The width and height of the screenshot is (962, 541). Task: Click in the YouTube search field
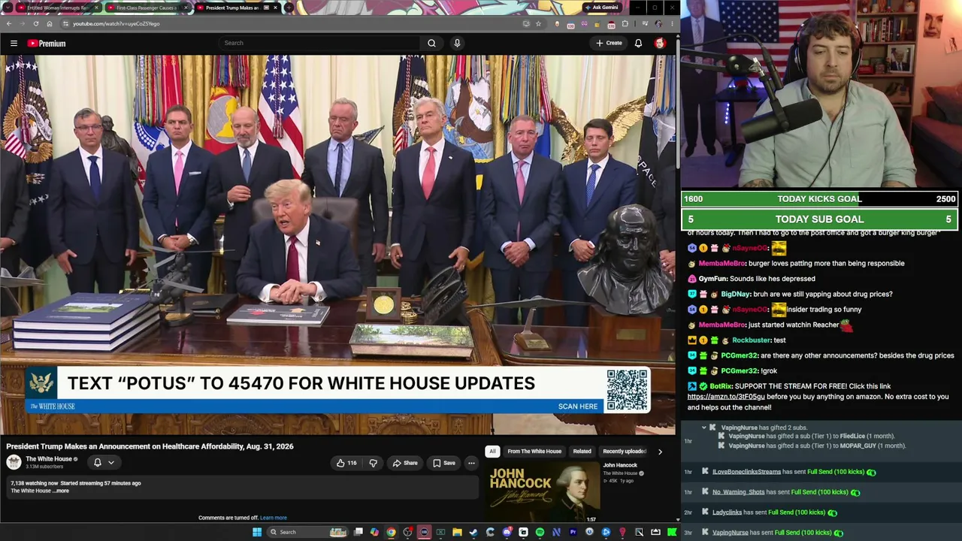[x=320, y=43]
